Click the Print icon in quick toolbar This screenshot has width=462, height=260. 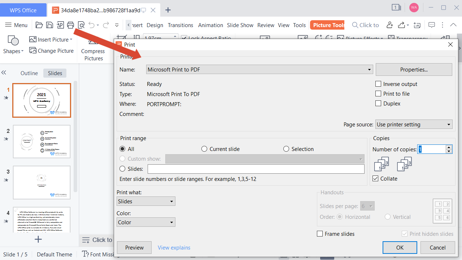point(70,25)
